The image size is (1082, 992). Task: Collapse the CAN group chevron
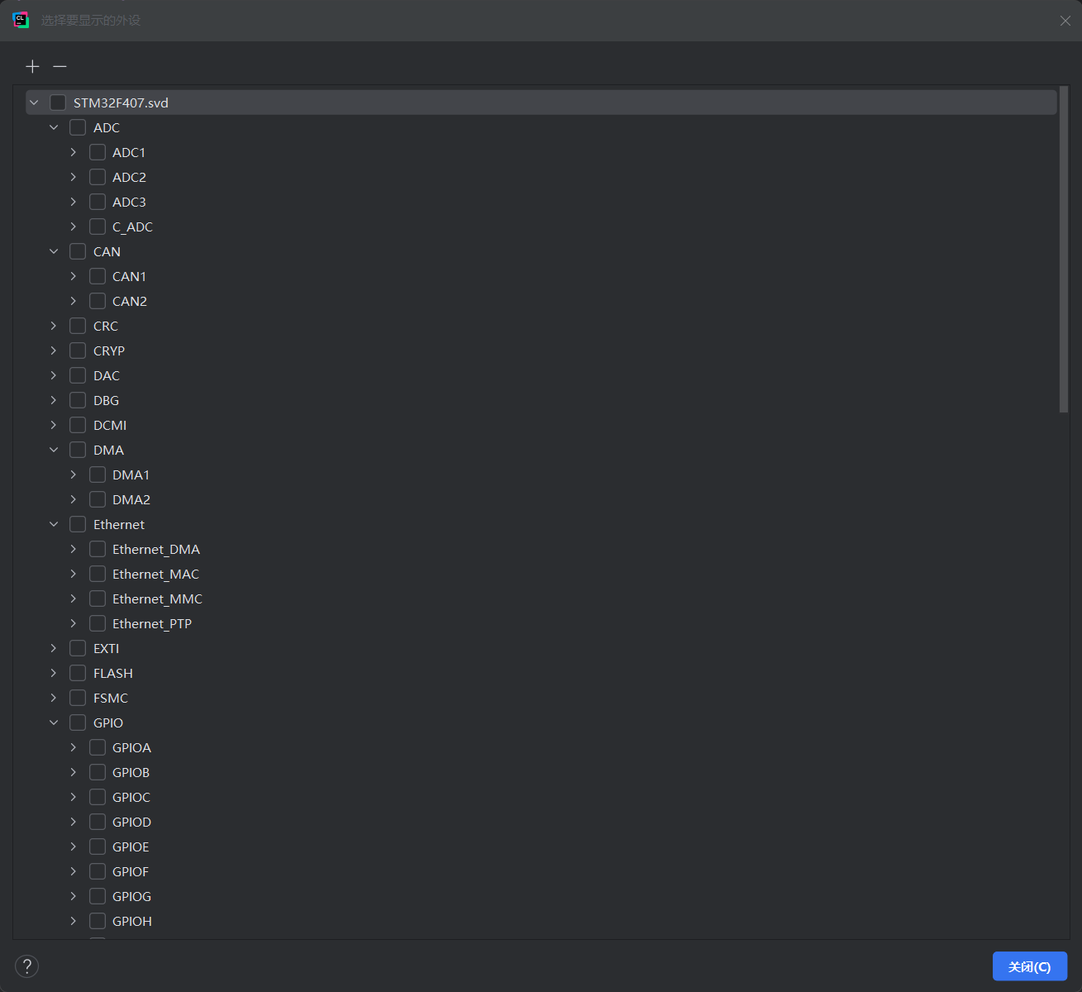click(x=54, y=251)
